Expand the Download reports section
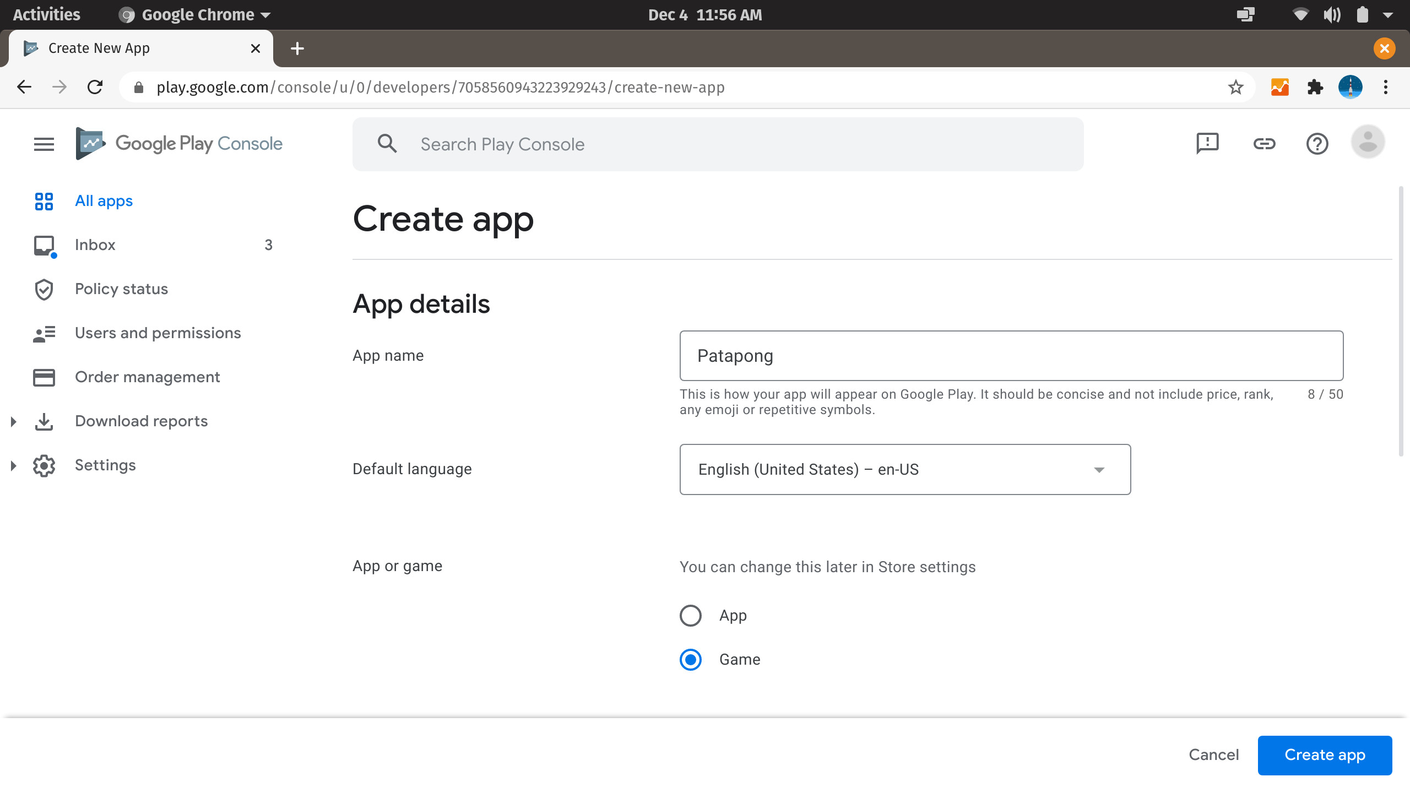The image size is (1410, 793). pyautogui.click(x=13, y=422)
